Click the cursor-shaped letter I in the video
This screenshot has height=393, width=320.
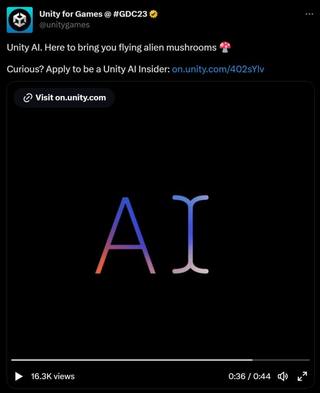pyautogui.click(x=191, y=234)
